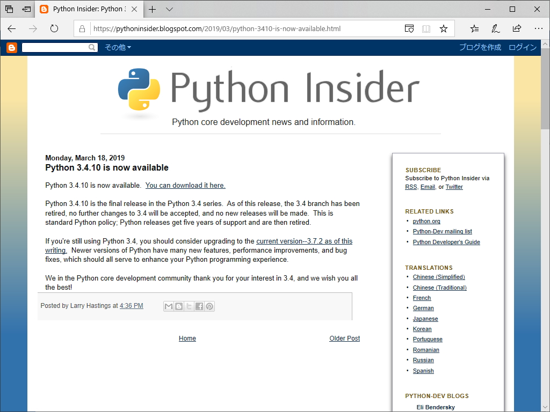Click the BlogThis! share icon
This screenshot has height=412, width=550.
click(x=179, y=306)
